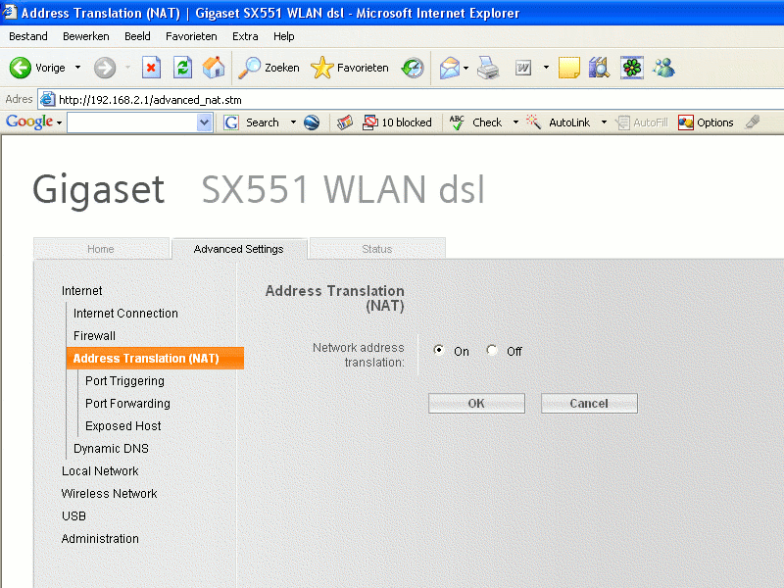Click the forward arrow icon

(x=105, y=68)
